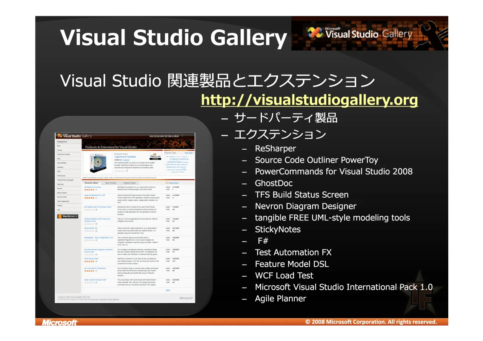Select TFS Build Status Screen item
Image resolution: width=483 pixels, height=341 pixels.
[302, 195]
